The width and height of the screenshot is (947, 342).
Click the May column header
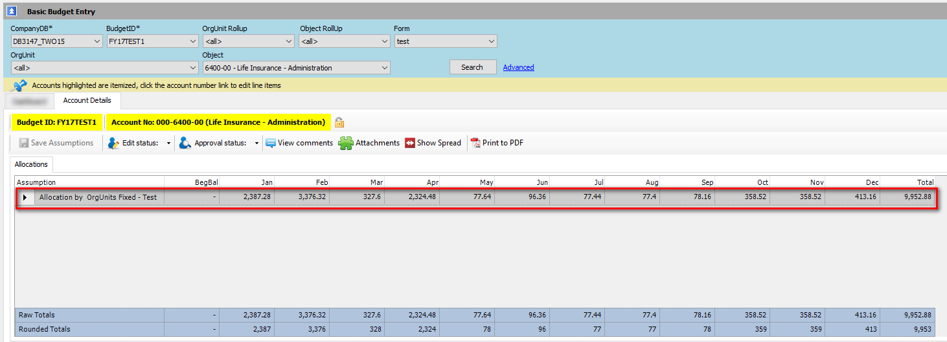click(x=467, y=182)
